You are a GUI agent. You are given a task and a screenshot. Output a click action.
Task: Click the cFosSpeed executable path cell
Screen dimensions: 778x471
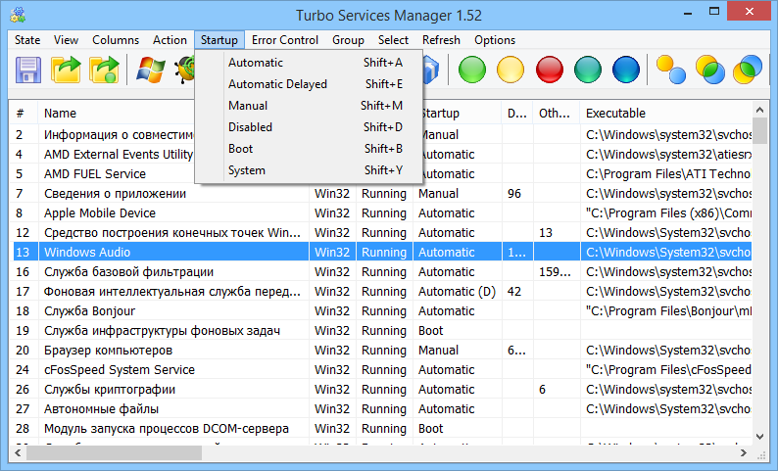point(666,370)
